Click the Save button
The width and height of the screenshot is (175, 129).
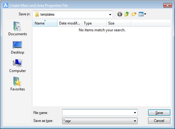coord(159,113)
